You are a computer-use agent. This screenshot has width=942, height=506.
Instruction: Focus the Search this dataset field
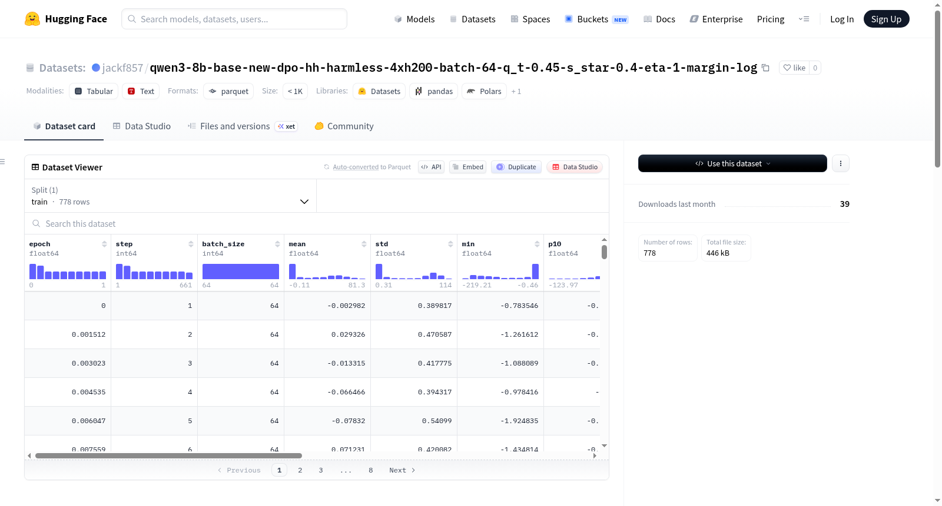[x=317, y=223]
